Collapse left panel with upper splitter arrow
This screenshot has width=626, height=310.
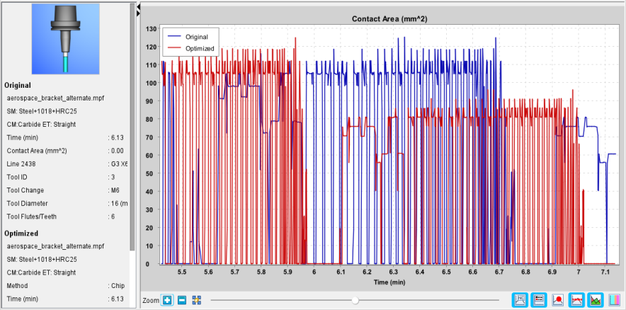[x=138, y=7]
